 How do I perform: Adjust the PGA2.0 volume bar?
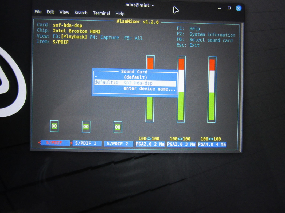pos(150,89)
